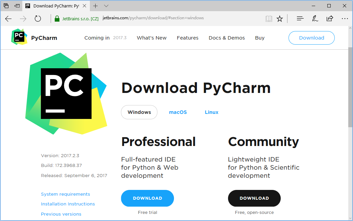
Task: Add page to favorites with star icon
Action: [280, 19]
